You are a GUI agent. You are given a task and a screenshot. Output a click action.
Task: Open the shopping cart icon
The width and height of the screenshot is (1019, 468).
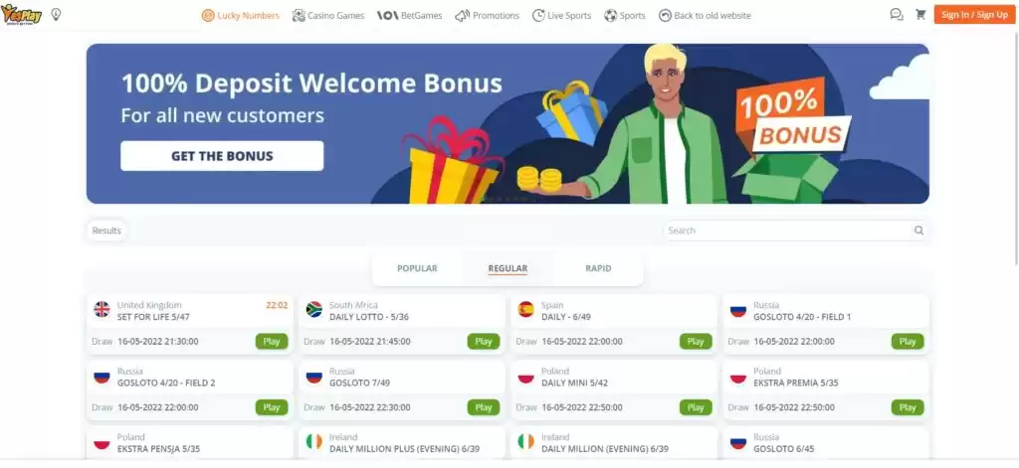coord(920,14)
